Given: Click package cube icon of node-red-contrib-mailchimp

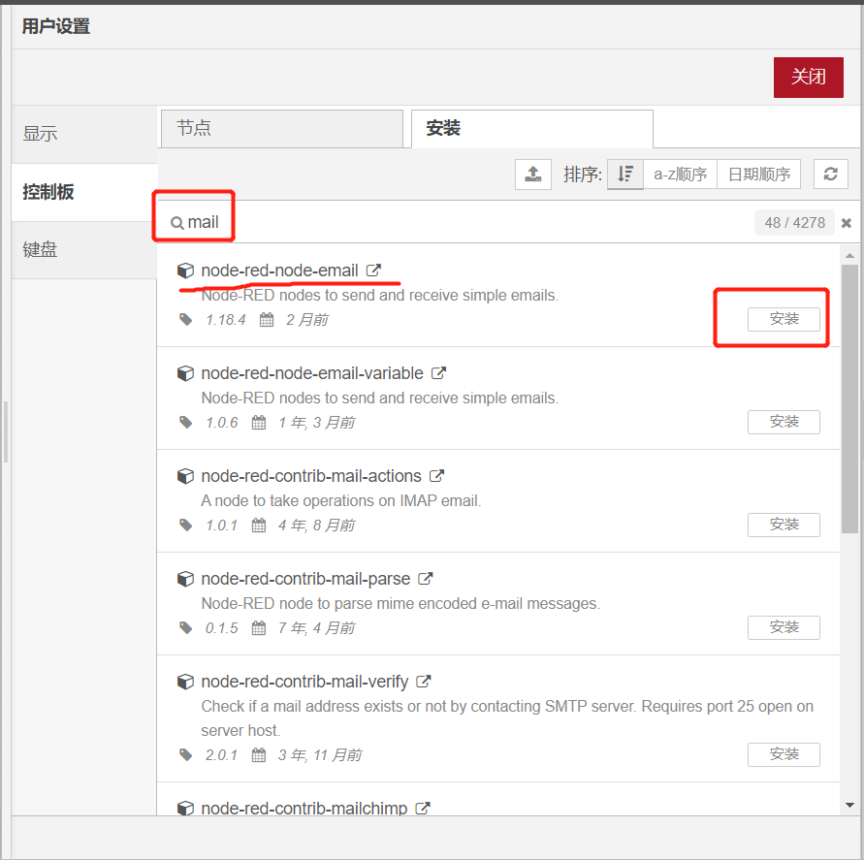Looking at the screenshot, I should 185,809.
